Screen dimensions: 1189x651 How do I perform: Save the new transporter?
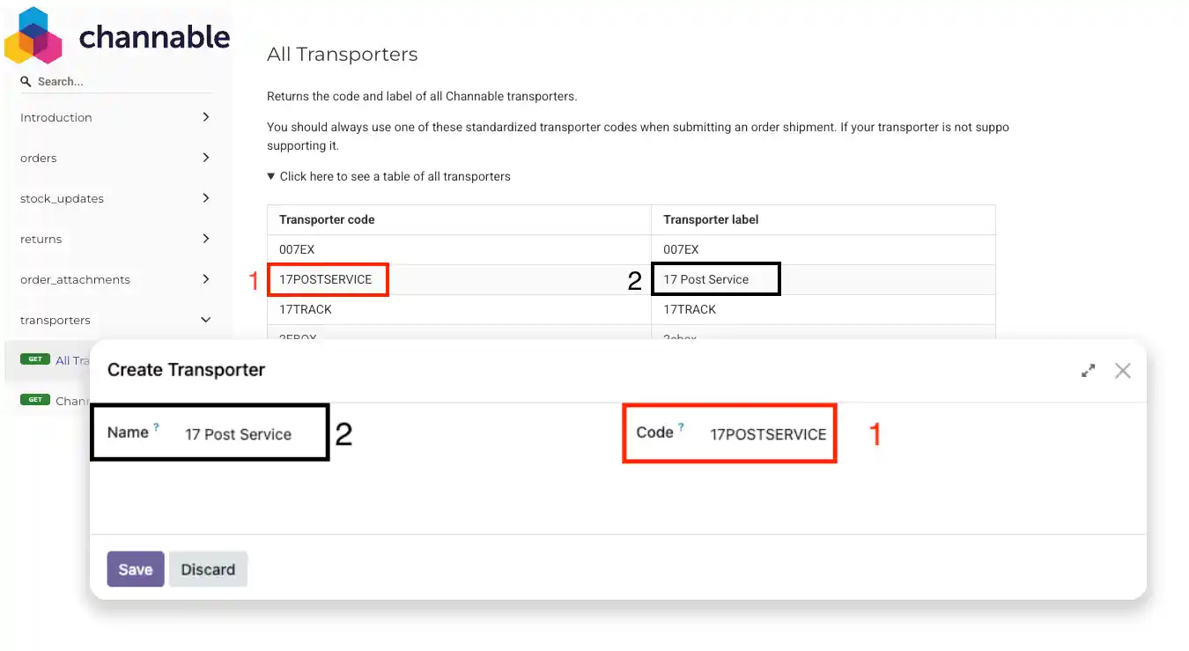tap(135, 569)
